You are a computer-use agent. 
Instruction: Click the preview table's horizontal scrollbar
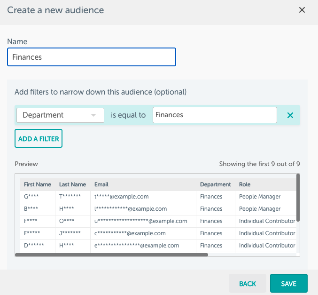coord(112,255)
